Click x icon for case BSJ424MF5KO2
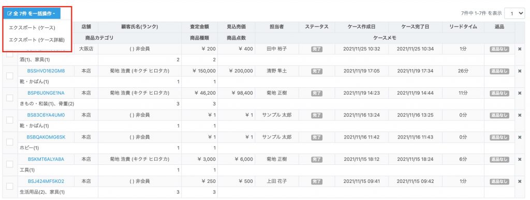The image size is (530, 200). [x=520, y=181]
